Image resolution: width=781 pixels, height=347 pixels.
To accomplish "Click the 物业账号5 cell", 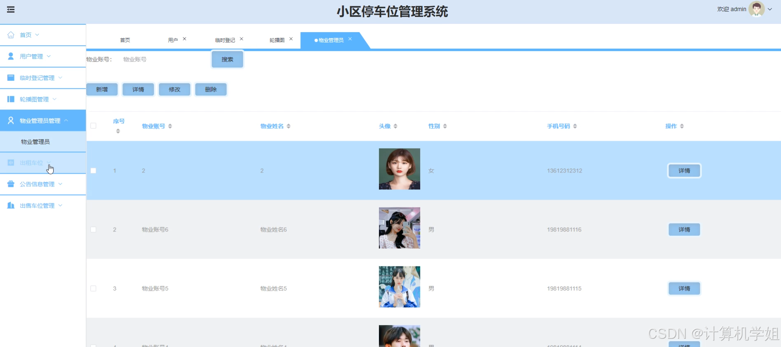I will (155, 289).
